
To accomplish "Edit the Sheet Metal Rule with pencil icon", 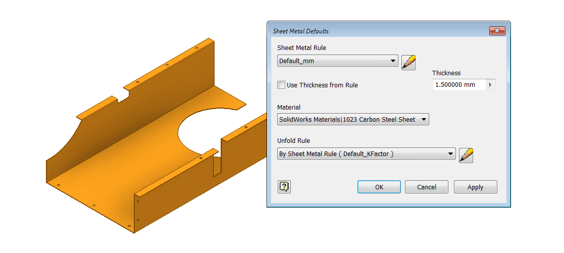I will coord(408,62).
